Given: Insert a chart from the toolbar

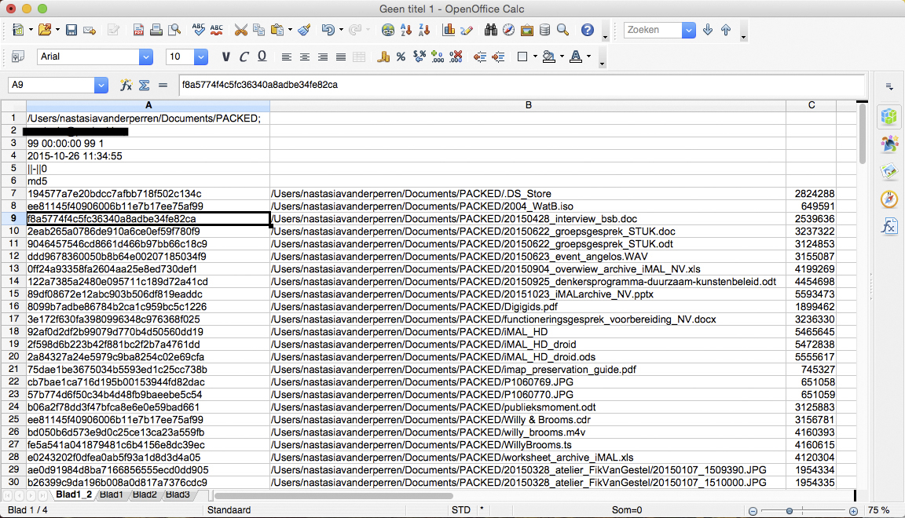Looking at the screenshot, I should (449, 30).
